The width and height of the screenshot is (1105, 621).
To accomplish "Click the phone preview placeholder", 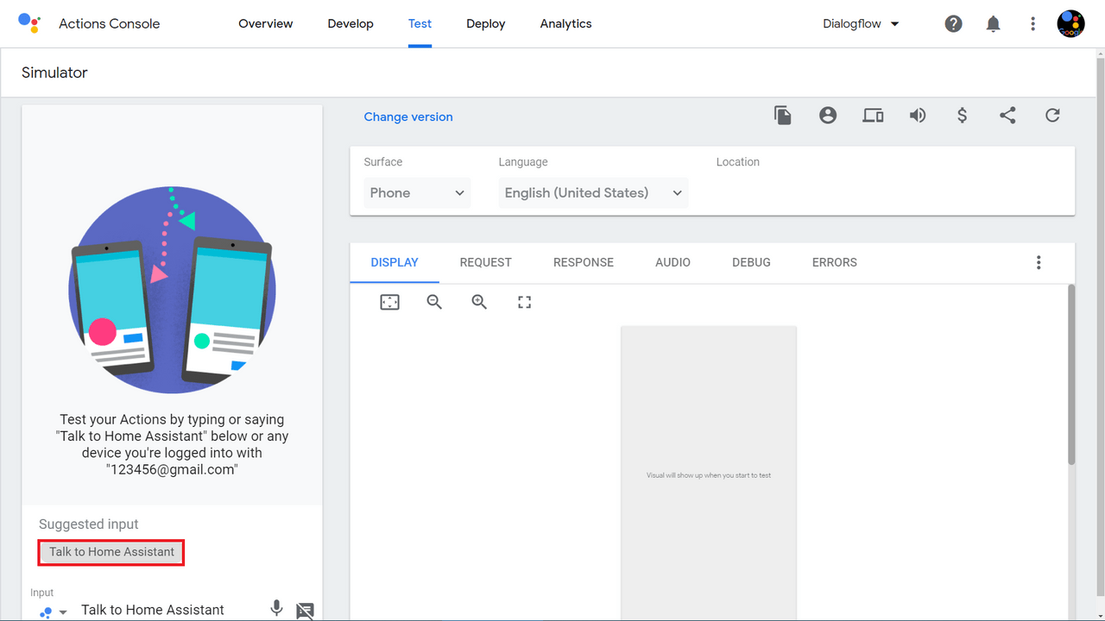I will (709, 474).
